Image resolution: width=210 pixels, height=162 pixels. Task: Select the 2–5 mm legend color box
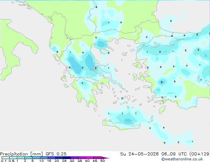pyautogui.click(x=28, y=158)
